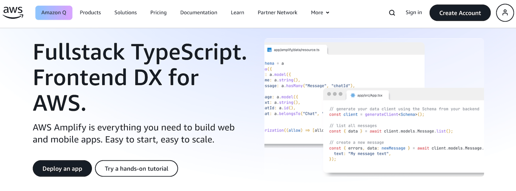Screen dimensions: 516x191
Task: Click the code window traffic-light dots
Action: click(335, 94)
